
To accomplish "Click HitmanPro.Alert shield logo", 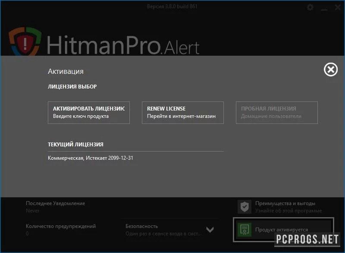I will pyautogui.click(x=25, y=41).
